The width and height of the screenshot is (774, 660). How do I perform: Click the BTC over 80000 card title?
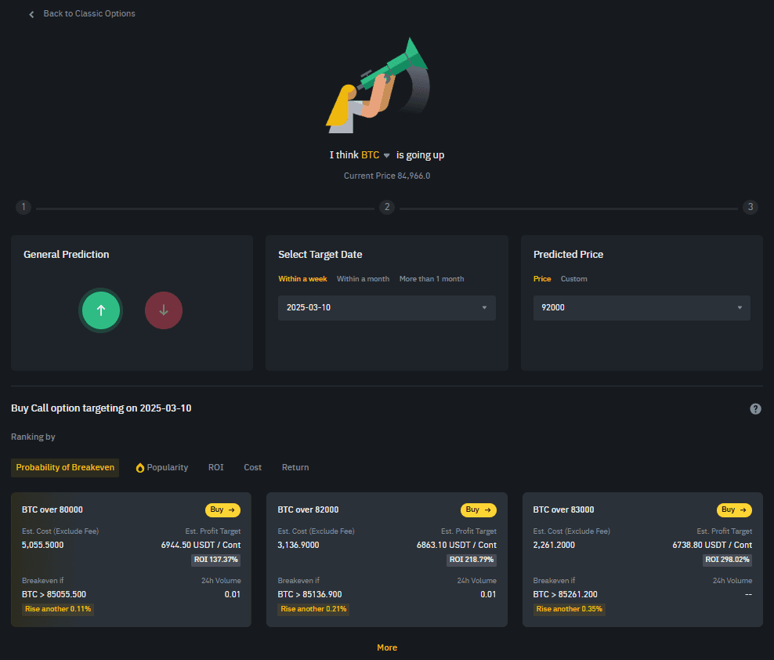tap(52, 510)
